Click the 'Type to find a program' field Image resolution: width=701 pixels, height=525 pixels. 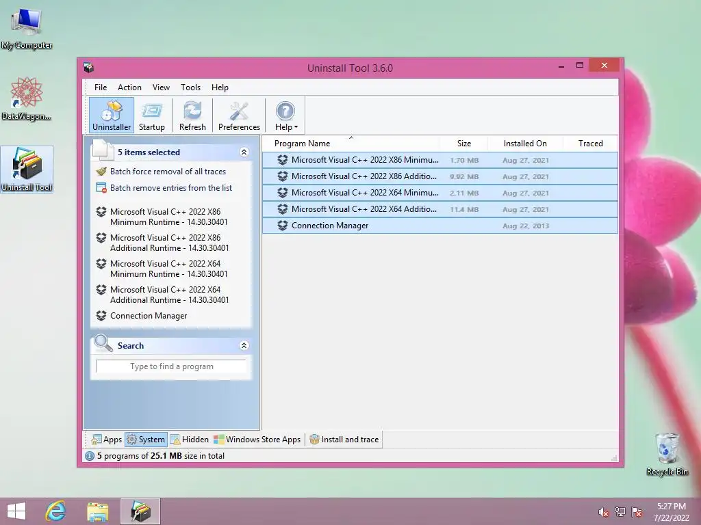point(170,366)
